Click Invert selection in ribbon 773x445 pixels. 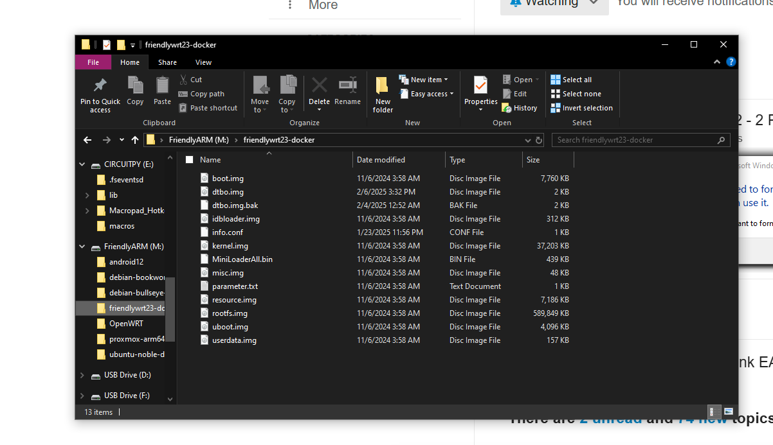click(x=582, y=108)
